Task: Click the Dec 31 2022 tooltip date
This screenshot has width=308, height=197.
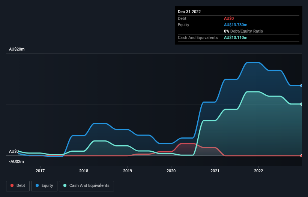Action: (189, 12)
